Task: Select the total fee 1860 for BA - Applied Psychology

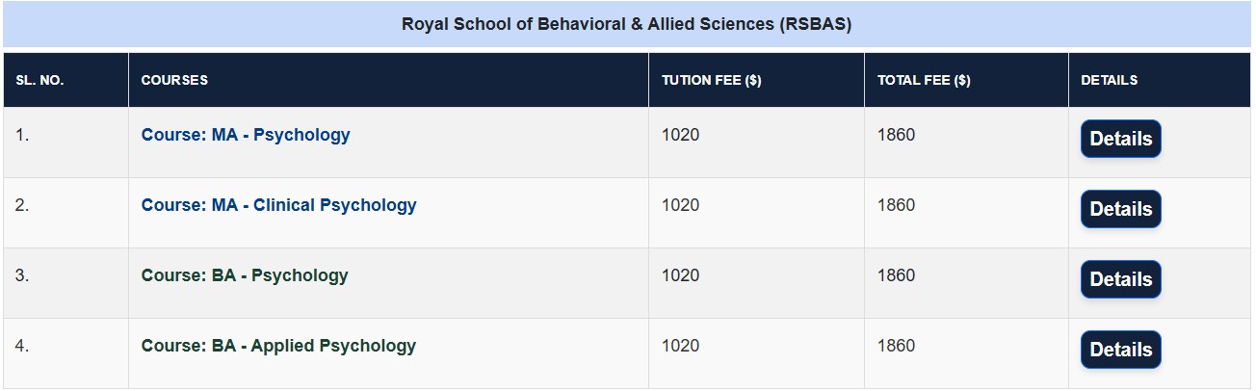Action: (896, 346)
